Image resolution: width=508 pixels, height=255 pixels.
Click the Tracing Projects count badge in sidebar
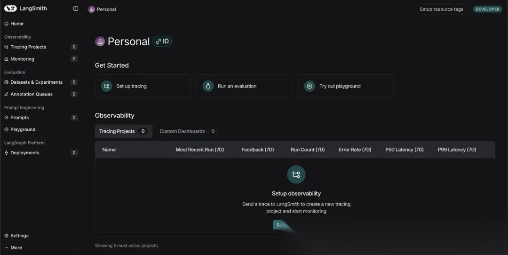pyautogui.click(x=74, y=47)
